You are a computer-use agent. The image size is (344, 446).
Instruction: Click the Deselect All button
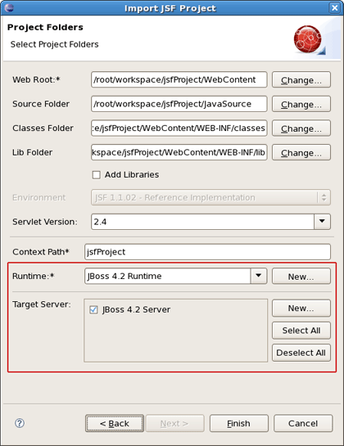click(x=301, y=353)
